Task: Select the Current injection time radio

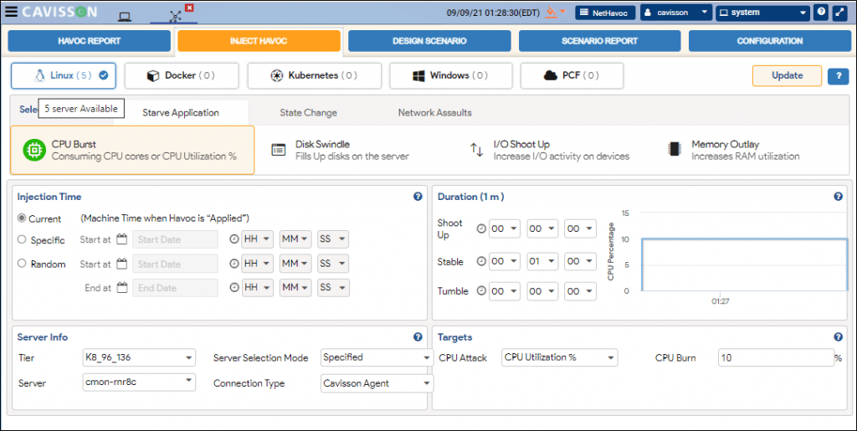Action: 22,218
